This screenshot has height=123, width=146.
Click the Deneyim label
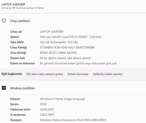click(x=16, y=120)
